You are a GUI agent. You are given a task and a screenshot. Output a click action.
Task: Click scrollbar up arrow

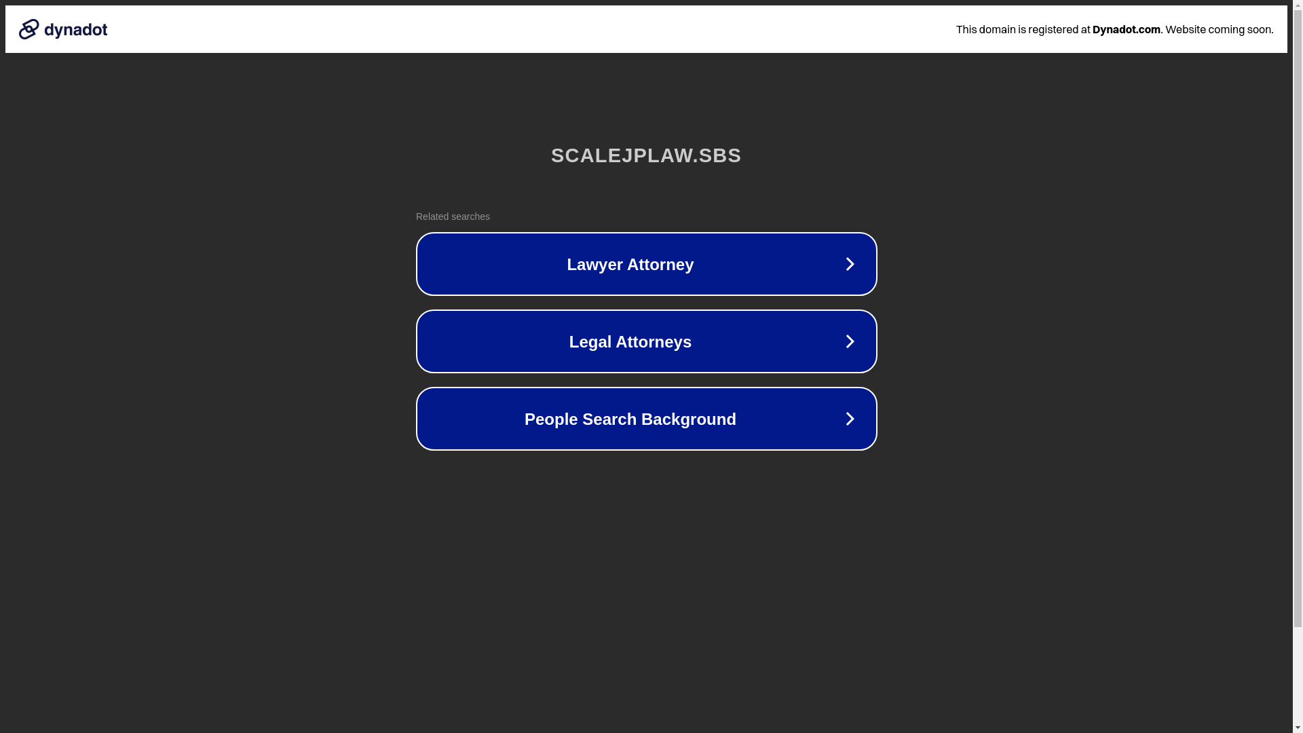1298,5
